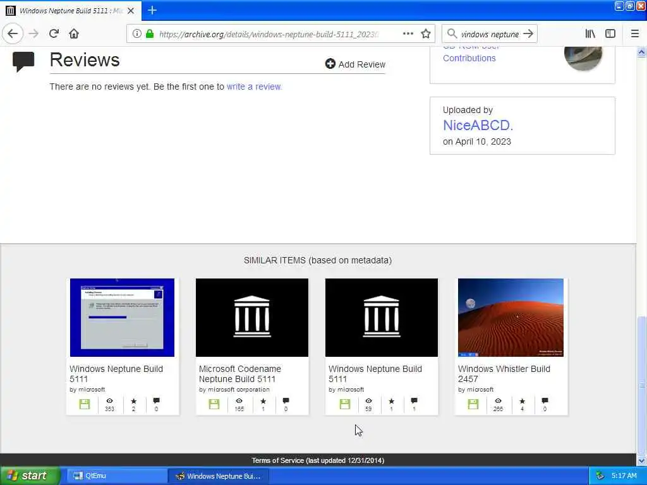
Task: Click the software disk icon on Whistler card
Action: [473, 404]
